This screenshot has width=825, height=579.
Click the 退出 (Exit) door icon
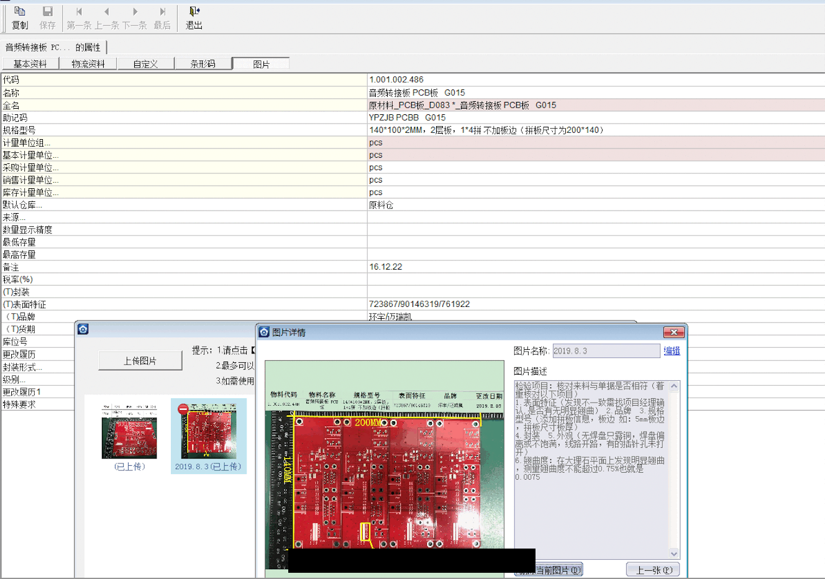194,12
